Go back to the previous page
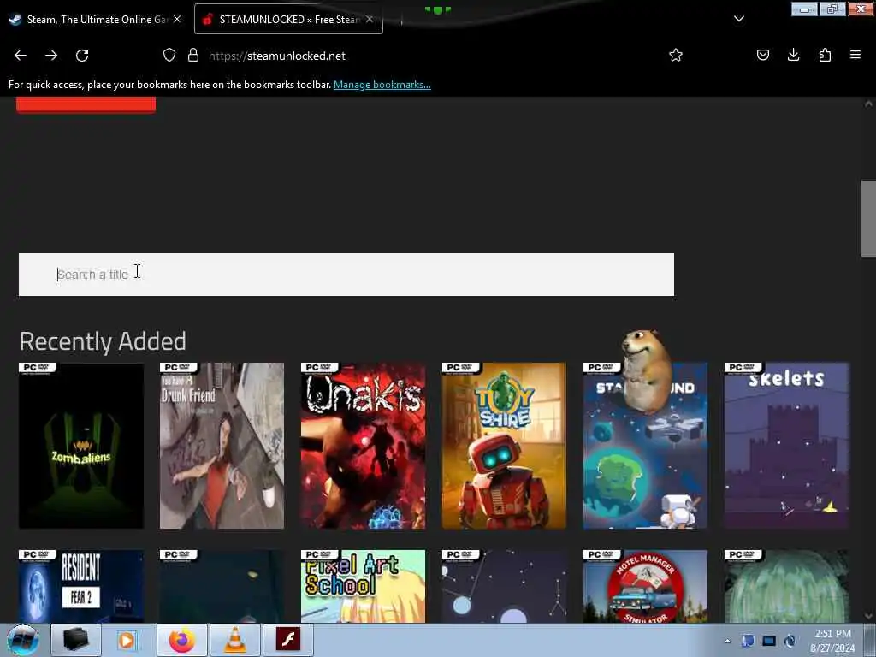 point(21,56)
